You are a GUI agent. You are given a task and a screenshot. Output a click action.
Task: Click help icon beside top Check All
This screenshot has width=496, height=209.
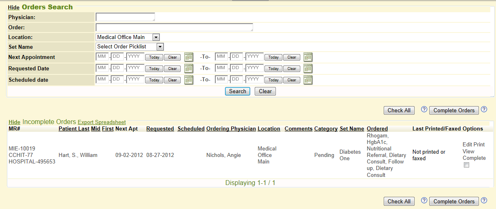[424, 109]
